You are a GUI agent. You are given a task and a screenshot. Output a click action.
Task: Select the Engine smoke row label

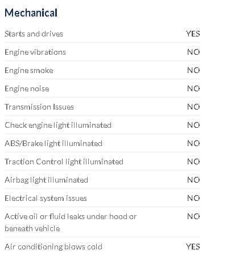click(x=29, y=70)
